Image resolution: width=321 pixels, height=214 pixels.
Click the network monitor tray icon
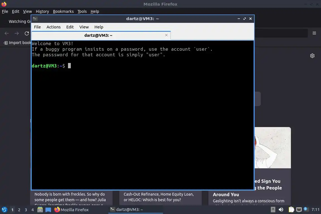coord(299,210)
